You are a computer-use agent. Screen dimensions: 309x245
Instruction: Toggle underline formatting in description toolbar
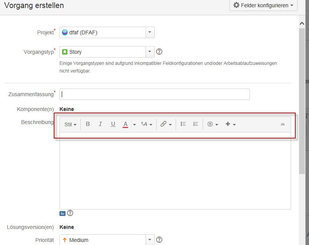(x=113, y=124)
